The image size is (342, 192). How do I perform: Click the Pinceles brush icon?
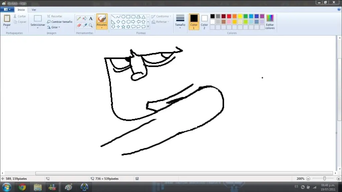click(102, 18)
